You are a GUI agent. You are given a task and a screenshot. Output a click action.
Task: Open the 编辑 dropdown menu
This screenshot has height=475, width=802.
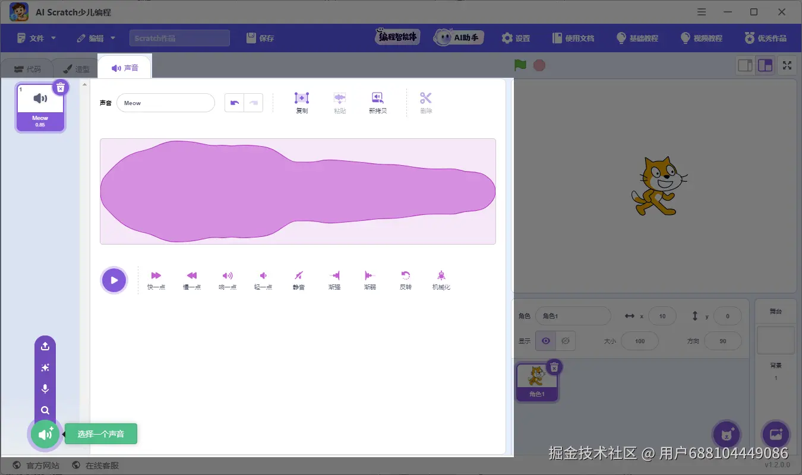[x=95, y=37]
